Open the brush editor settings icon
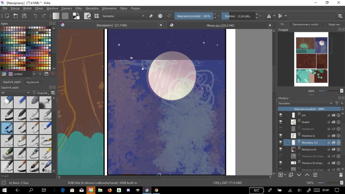345x194 pixels. click(87, 16)
